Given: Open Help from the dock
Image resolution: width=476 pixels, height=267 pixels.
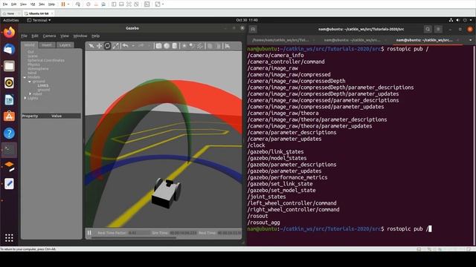Looking at the screenshot, I should click(9, 133).
